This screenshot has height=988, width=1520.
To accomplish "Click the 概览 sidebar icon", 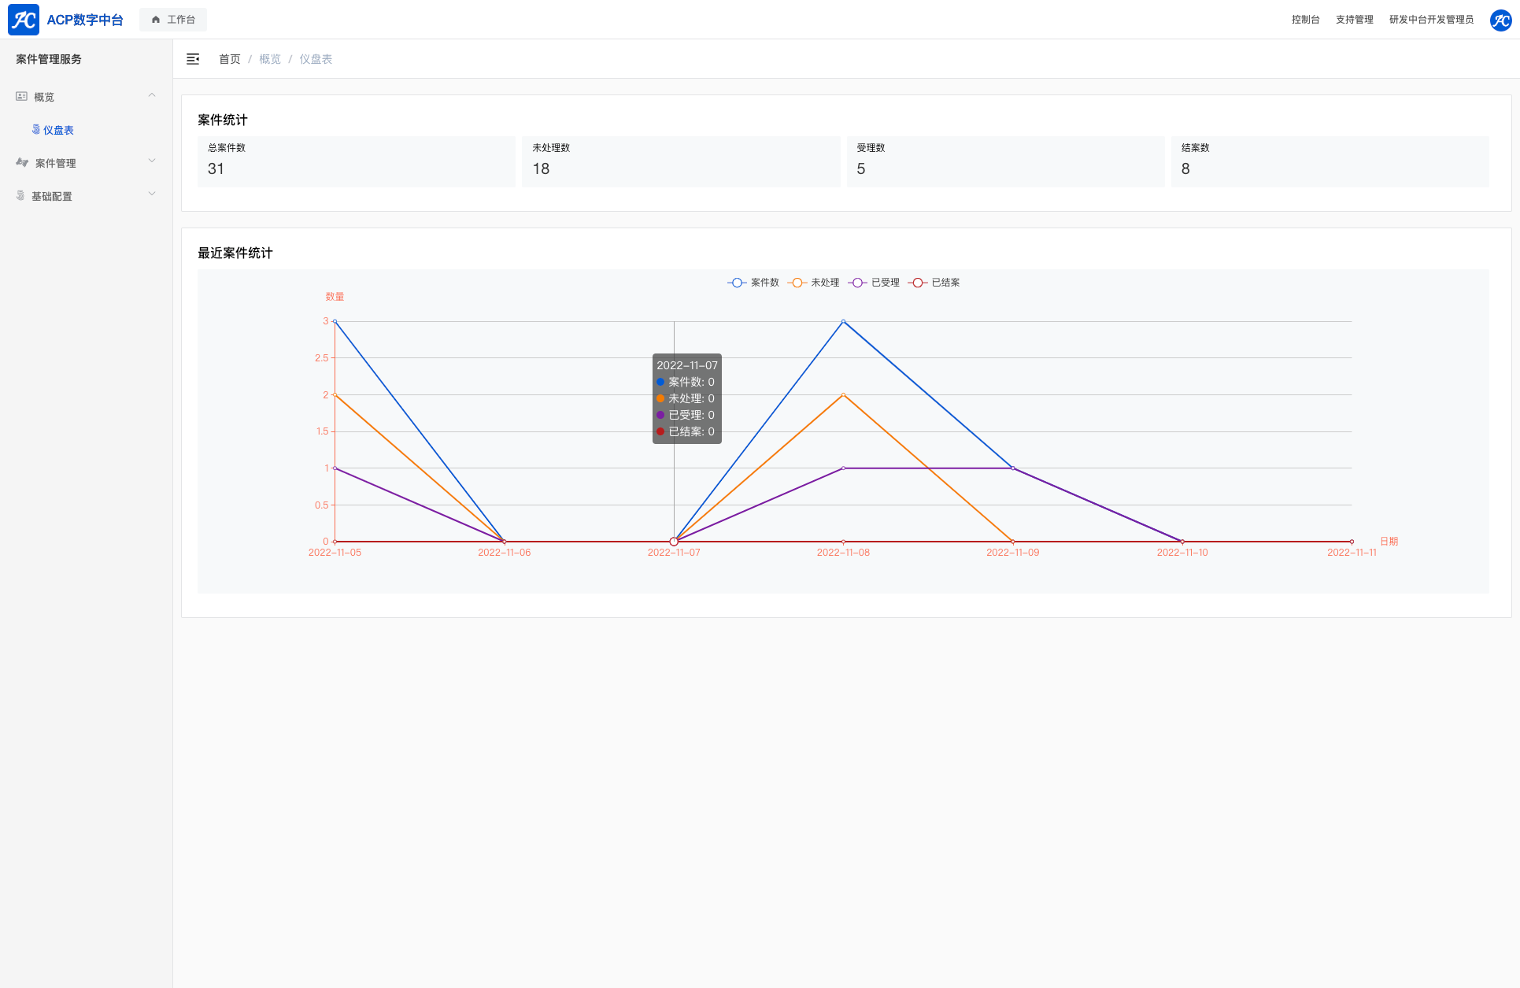I will 21,97.
